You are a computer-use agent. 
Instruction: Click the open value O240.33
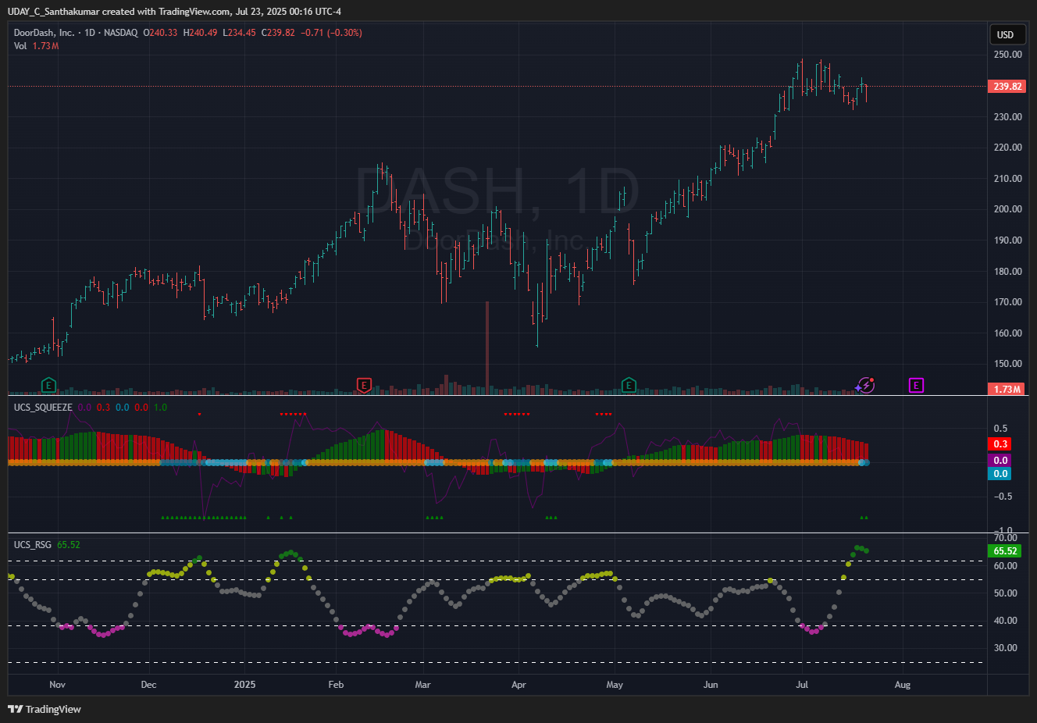pos(160,33)
